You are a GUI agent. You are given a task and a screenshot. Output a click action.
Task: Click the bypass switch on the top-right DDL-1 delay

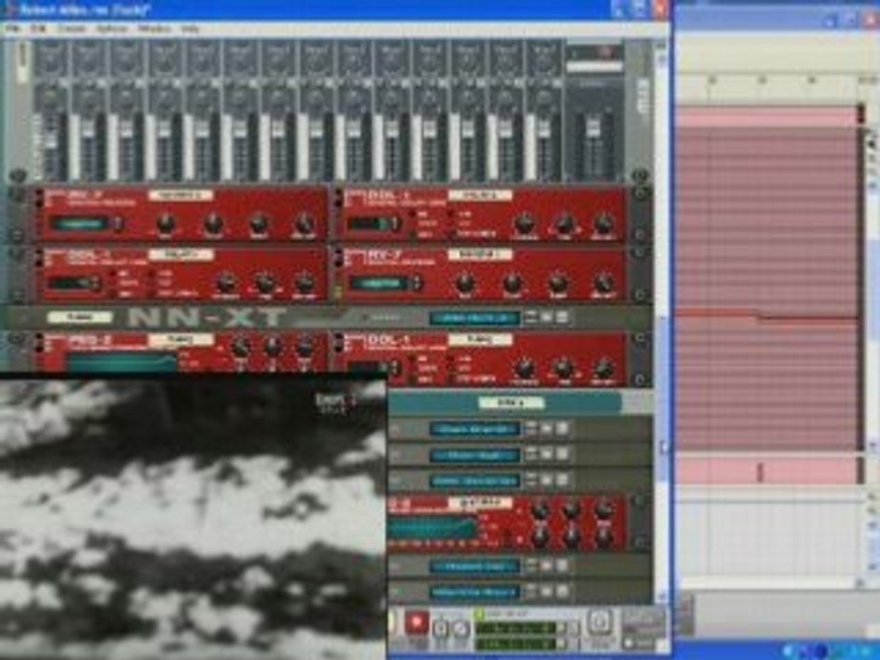[x=338, y=198]
